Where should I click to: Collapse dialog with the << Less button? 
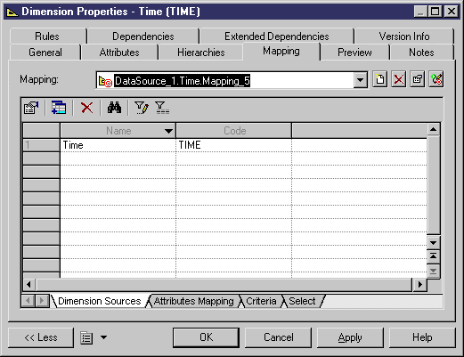41,337
